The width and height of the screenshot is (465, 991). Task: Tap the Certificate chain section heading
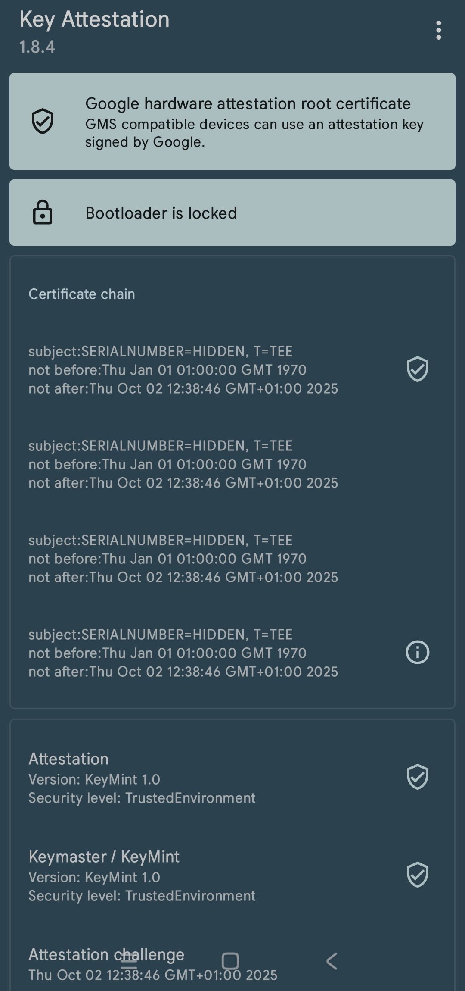pos(82,294)
